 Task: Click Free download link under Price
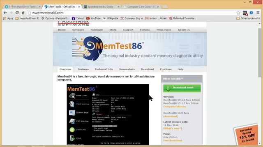click(x=173, y=140)
